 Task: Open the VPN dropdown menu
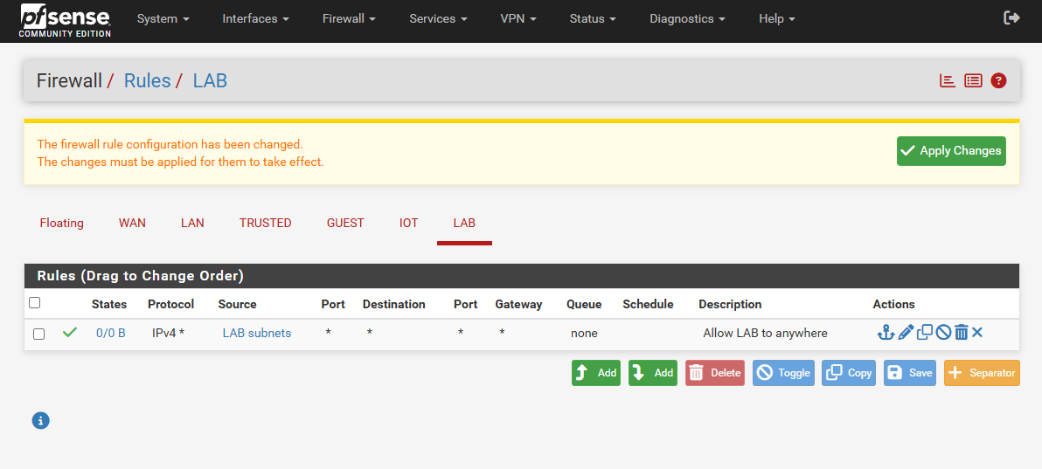[518, 19]
